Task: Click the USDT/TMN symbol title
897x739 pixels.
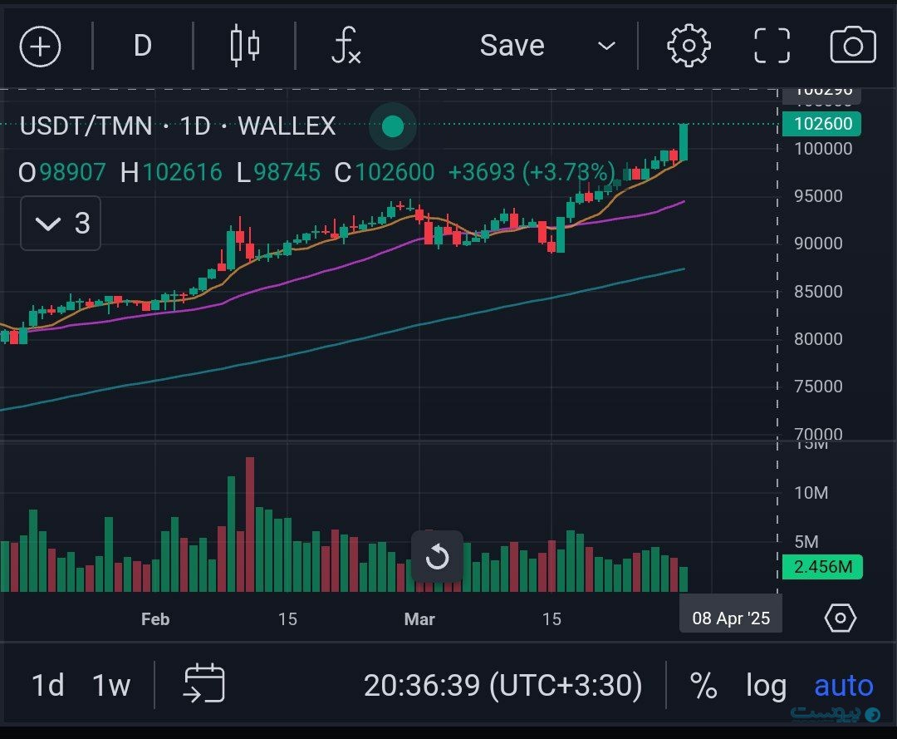Action: coord(86,126)
